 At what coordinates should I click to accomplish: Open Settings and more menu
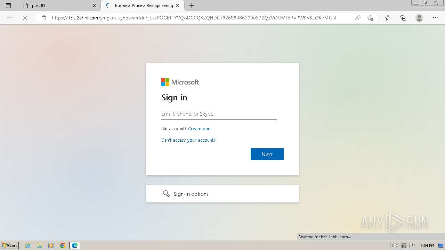pos(435,18)
